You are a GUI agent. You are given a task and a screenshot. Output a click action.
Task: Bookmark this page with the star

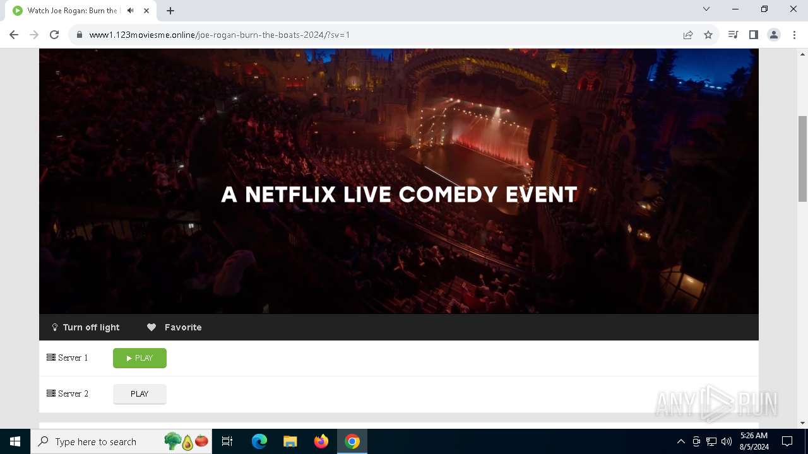(x=708, y=35)
